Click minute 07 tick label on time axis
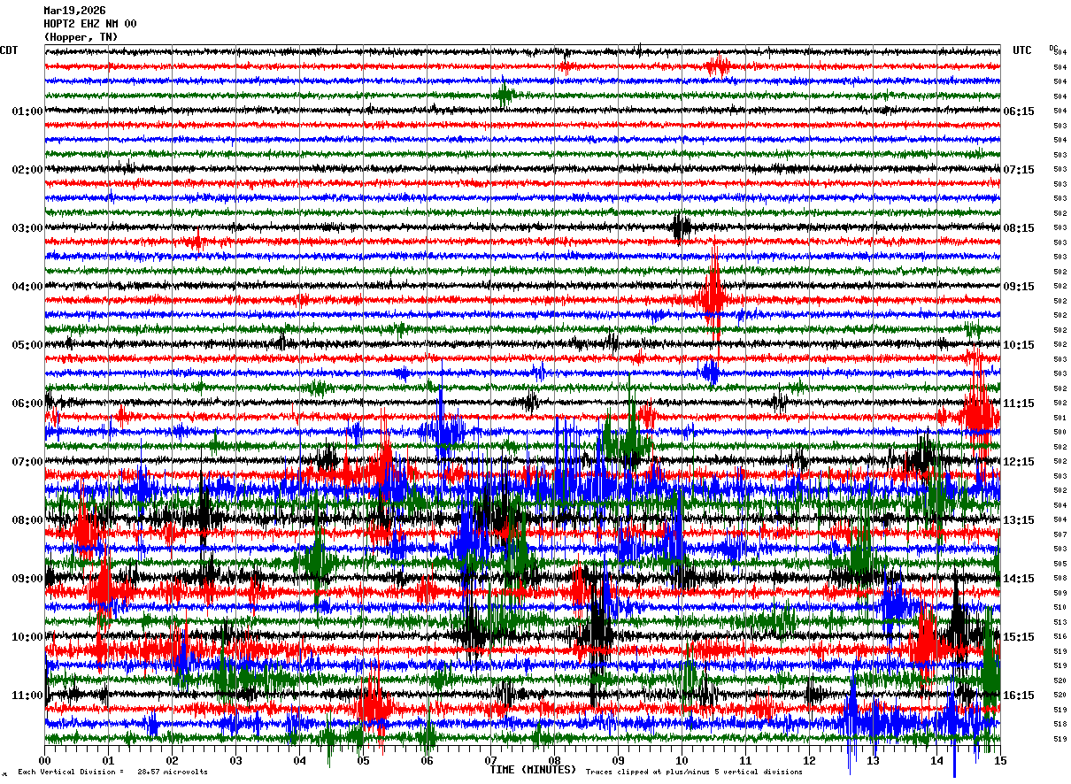The image size is (1071, 784). [x=490, y=760]
